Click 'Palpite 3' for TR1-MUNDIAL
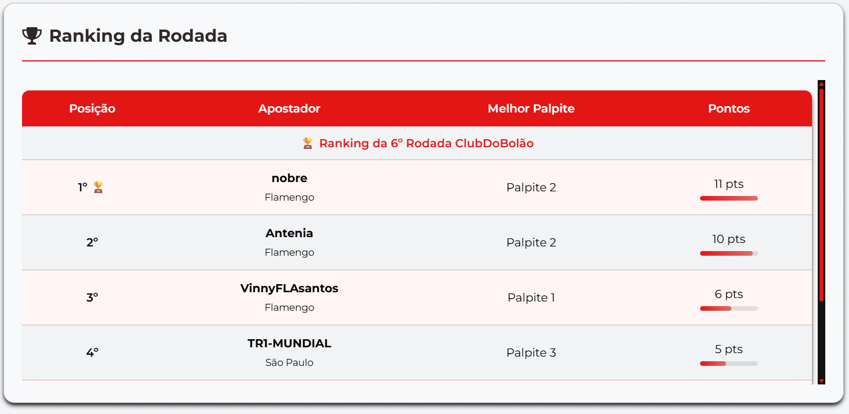Viewport: 849px width, 414px height. (x=531, y=352)
